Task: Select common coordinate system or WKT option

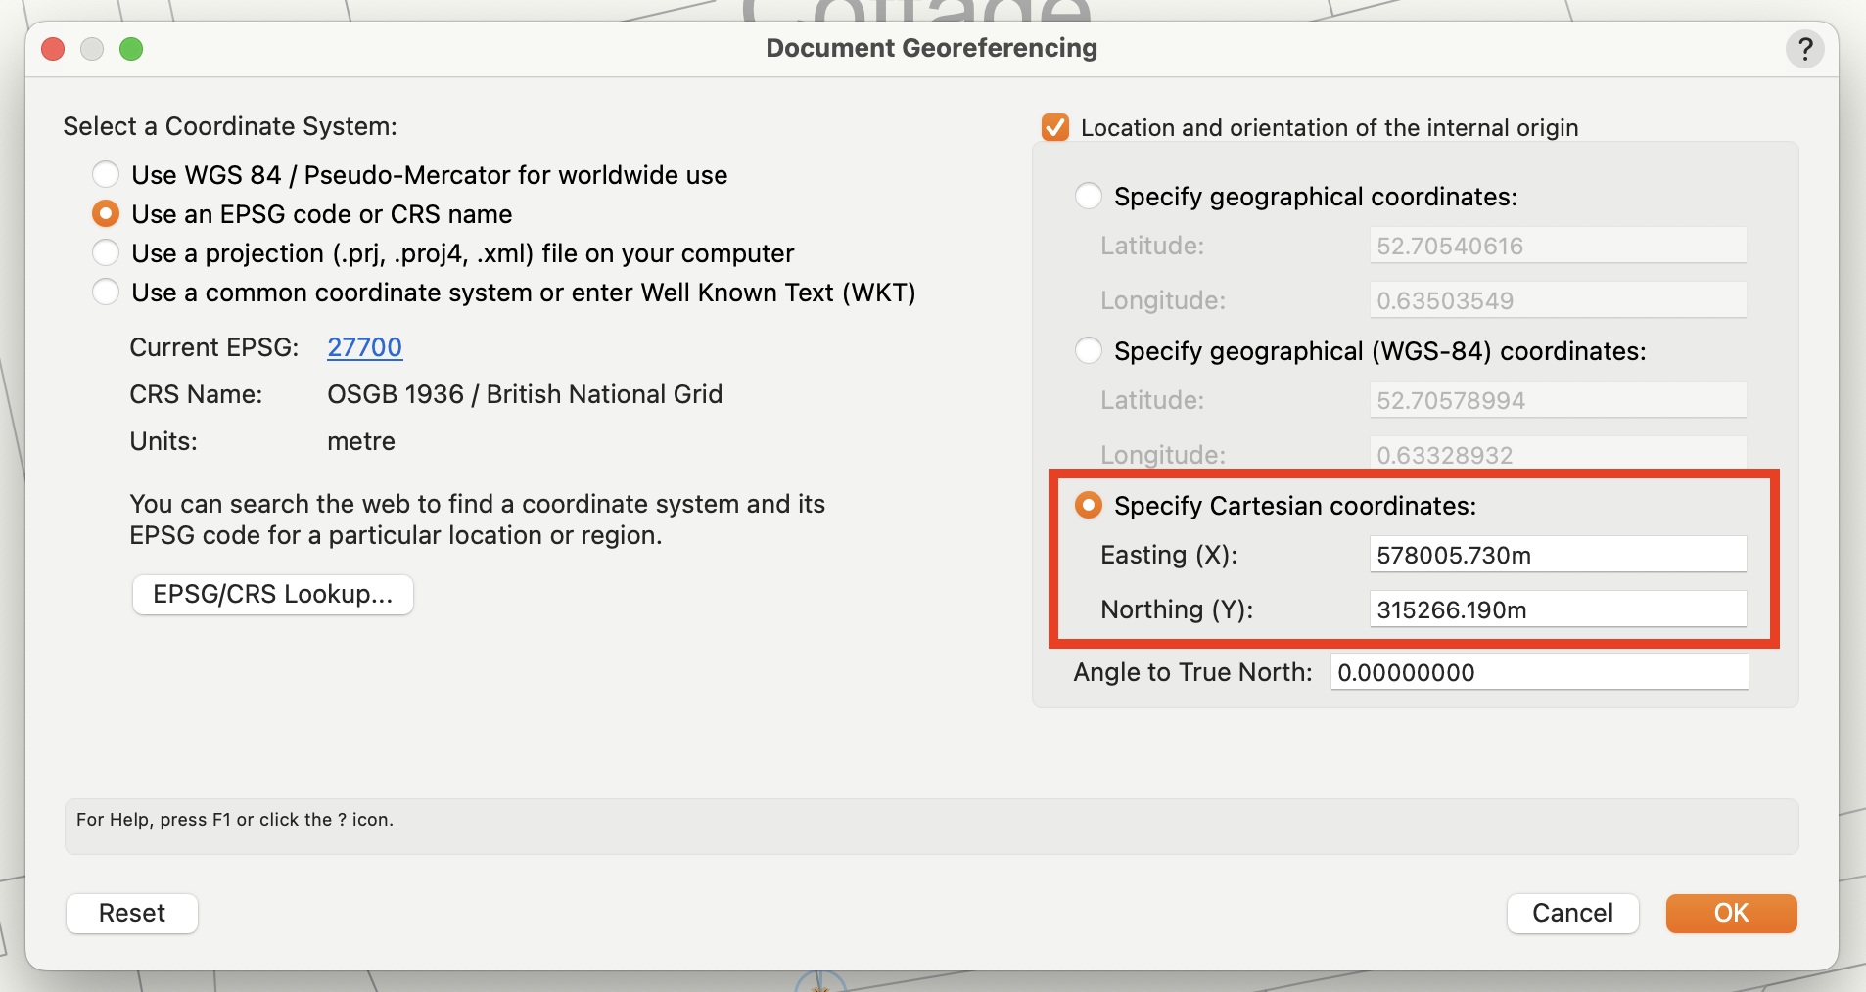Action: 105,292
